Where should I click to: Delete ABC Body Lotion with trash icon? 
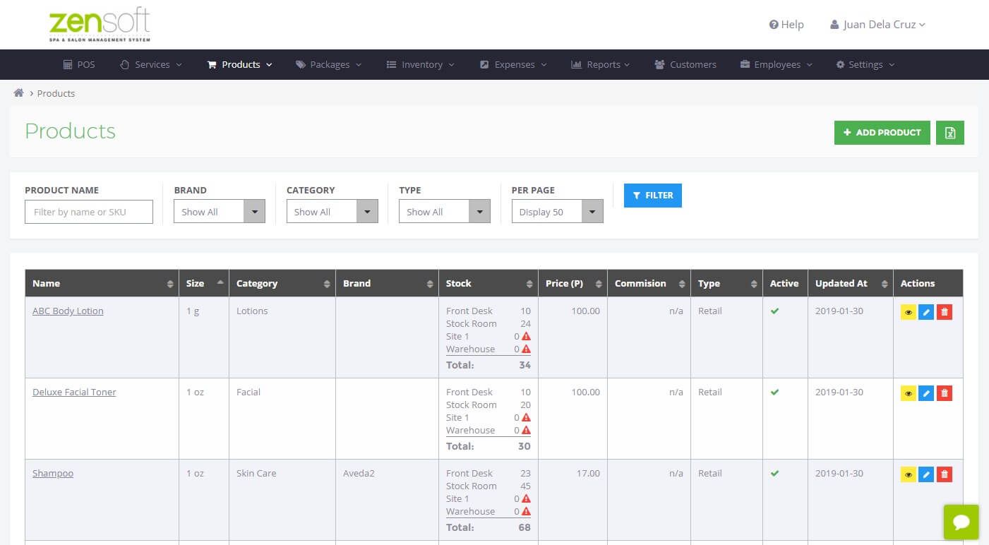coord(945,312)
